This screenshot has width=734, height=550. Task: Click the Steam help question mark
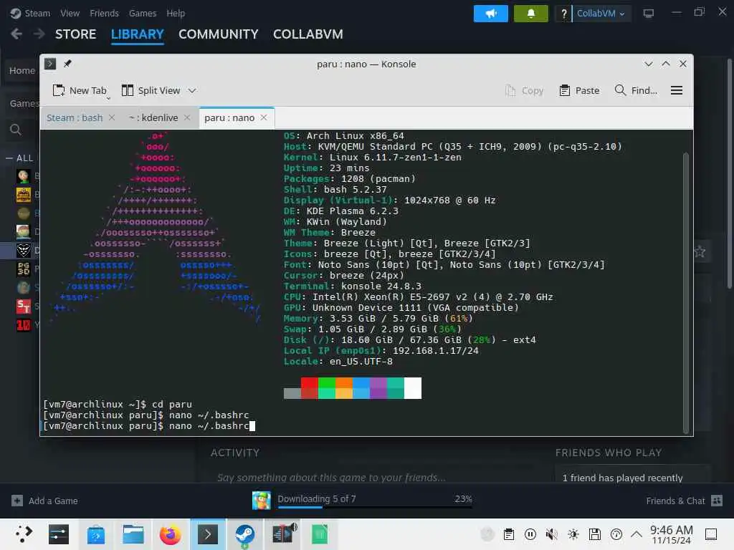563,14
